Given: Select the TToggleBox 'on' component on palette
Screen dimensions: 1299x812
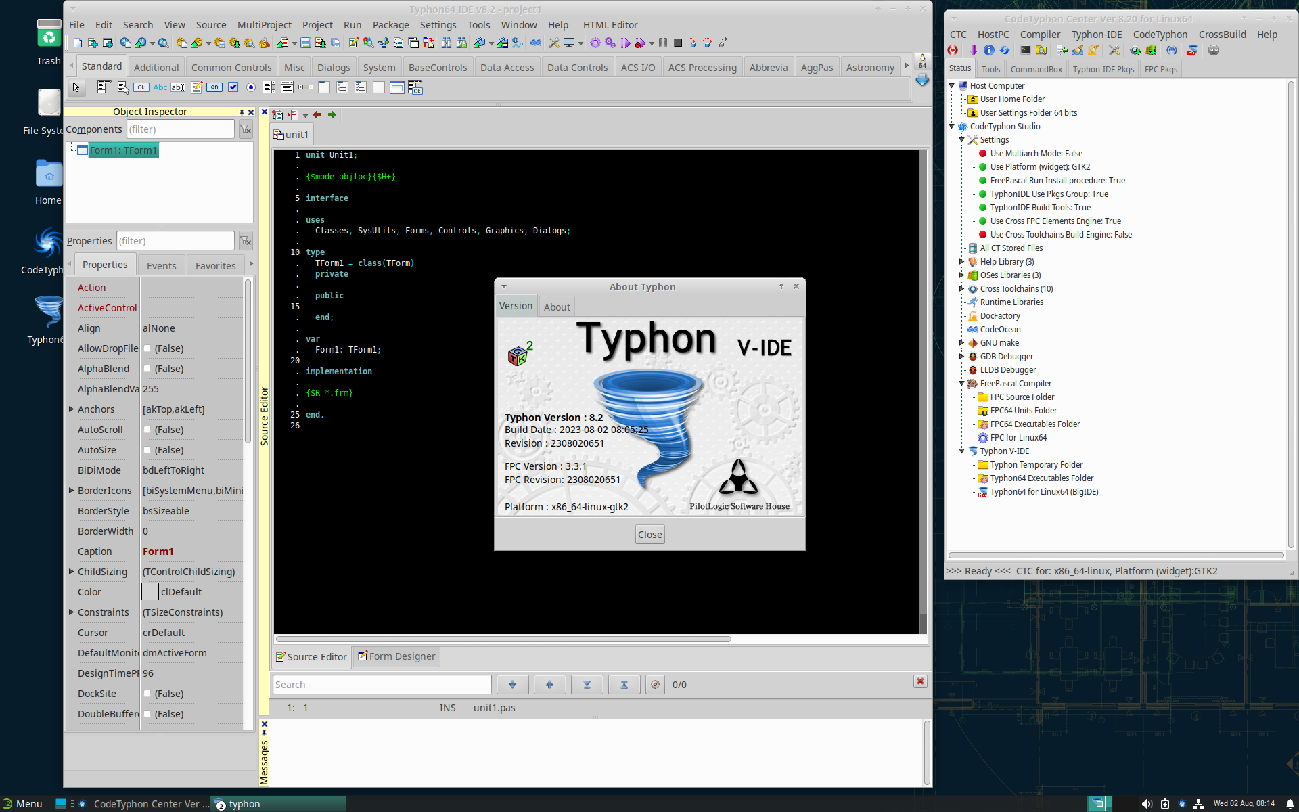Looking at the screenshot, I should [214, 87].
